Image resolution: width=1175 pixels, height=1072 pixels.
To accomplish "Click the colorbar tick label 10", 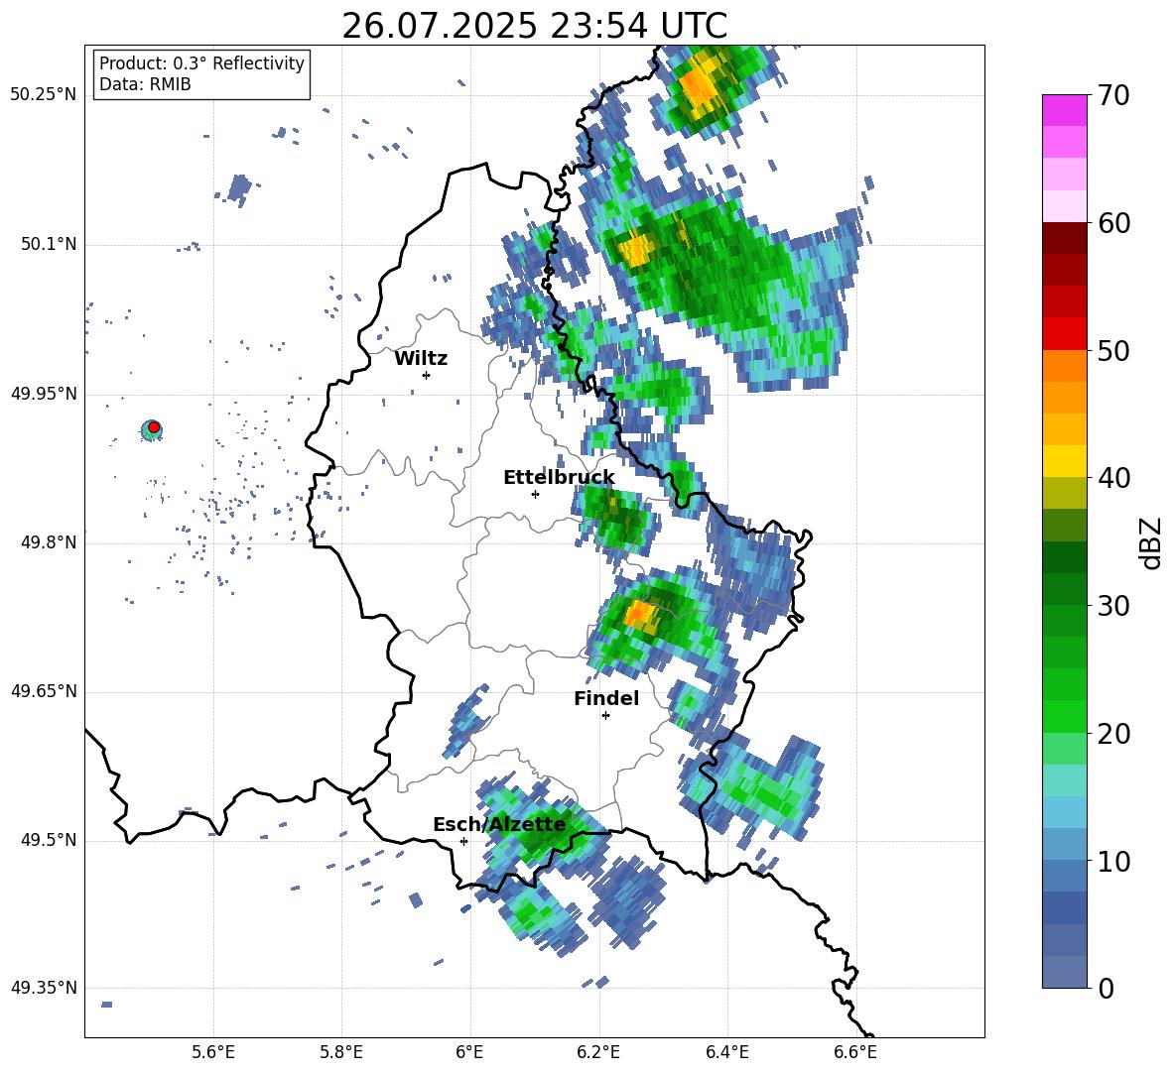I will pos(1114,861).
